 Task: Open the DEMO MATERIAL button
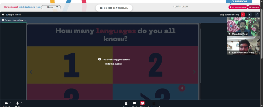(x=114, y=8)
